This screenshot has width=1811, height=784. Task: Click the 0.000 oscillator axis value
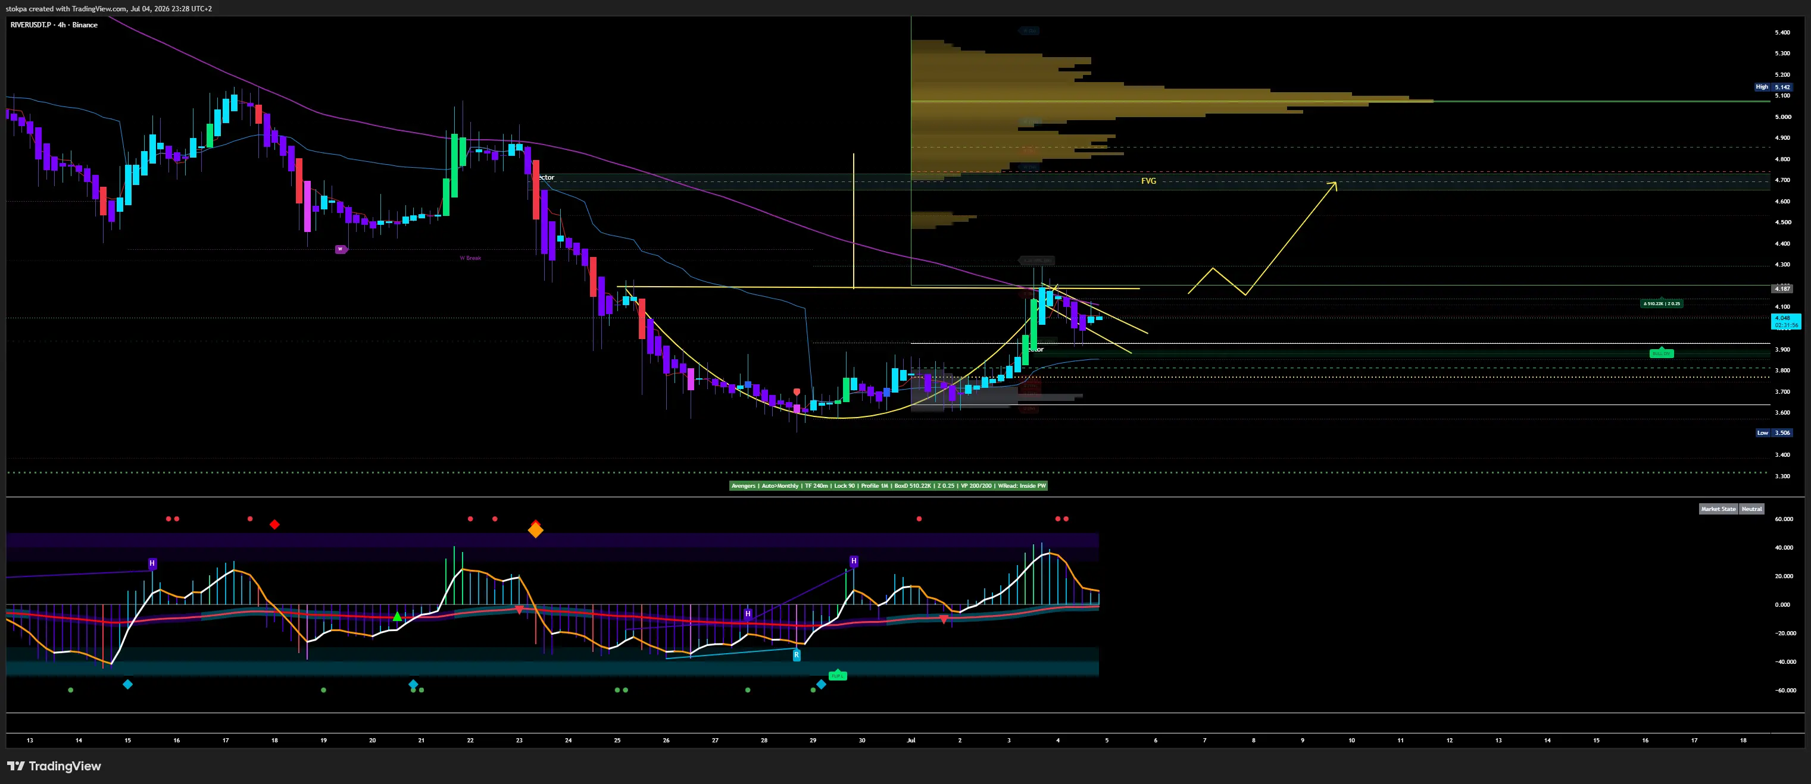tap(1782, 604)
